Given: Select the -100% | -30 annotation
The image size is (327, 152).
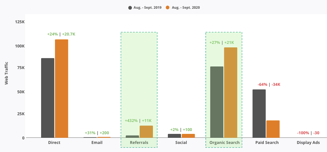Looking at the screenshot, I should click(x=308, y=133).
